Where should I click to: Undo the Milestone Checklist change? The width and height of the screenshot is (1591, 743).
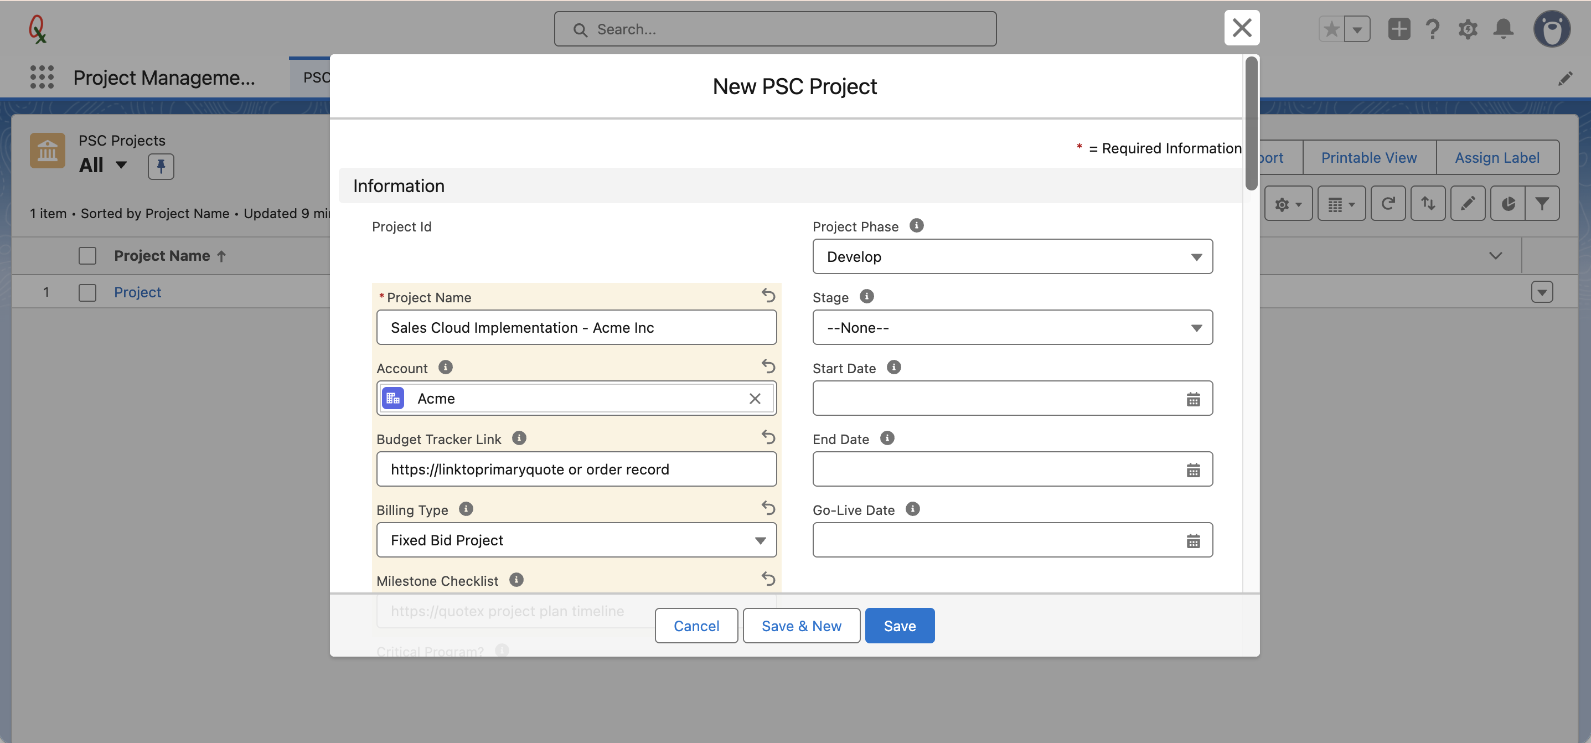pyautogui.click(x=768, y=579)
